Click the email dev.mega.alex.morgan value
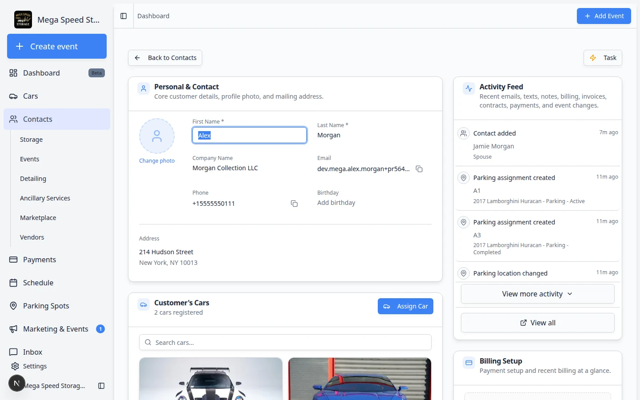Screen dimensions: 640x400 tap(364, 169)
